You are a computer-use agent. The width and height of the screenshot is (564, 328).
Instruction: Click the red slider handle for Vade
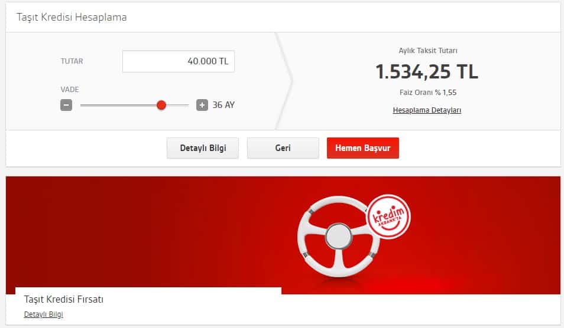(x=161, y=105)
